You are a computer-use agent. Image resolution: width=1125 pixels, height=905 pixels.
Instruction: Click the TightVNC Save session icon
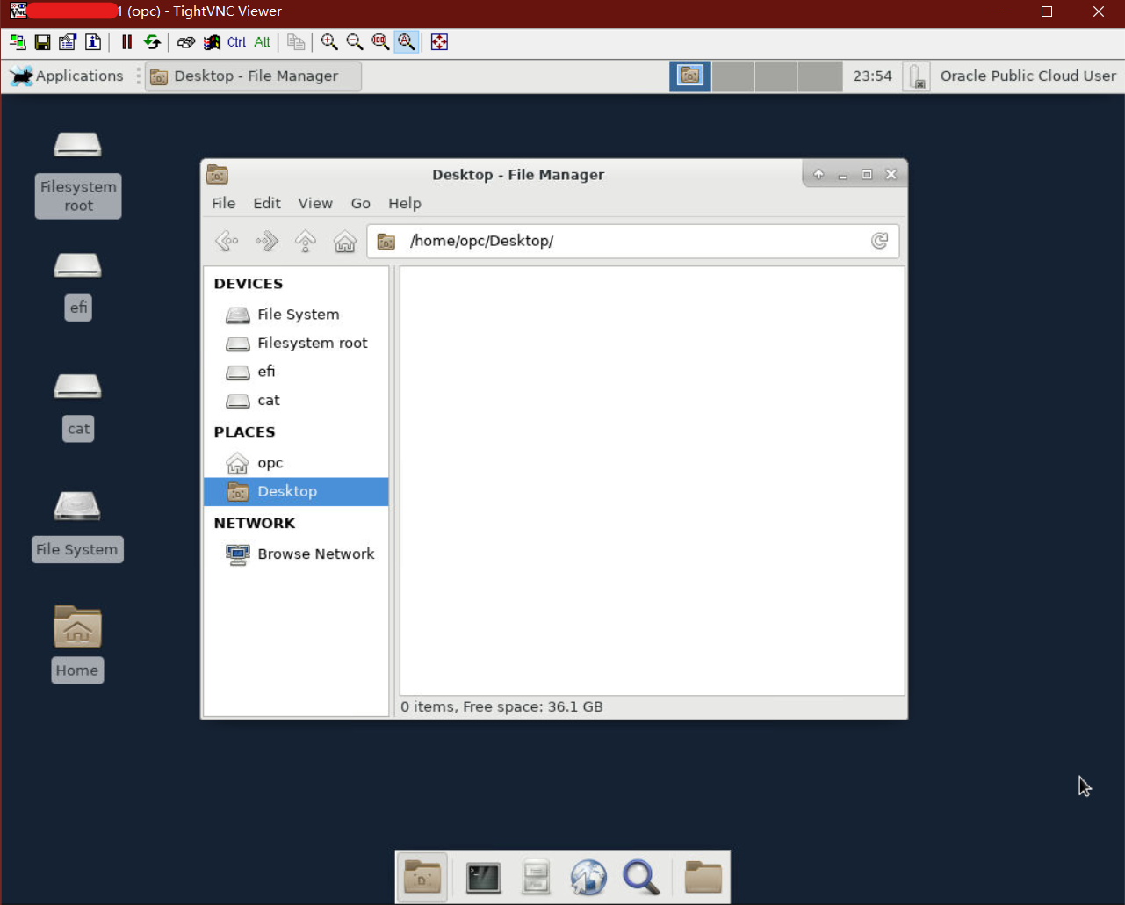click(42, 42)
